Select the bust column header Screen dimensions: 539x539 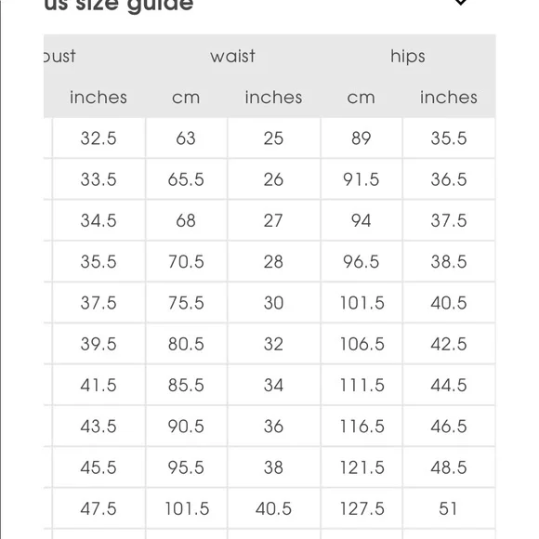coord(59,56)
